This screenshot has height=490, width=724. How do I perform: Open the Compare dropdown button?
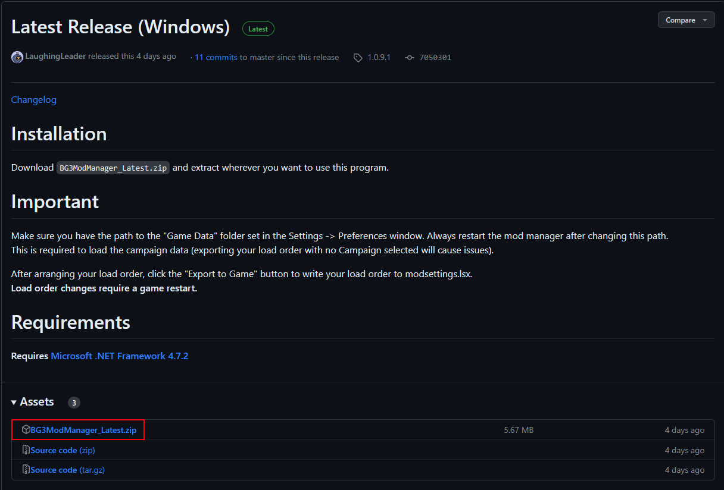tap(686, 20)
